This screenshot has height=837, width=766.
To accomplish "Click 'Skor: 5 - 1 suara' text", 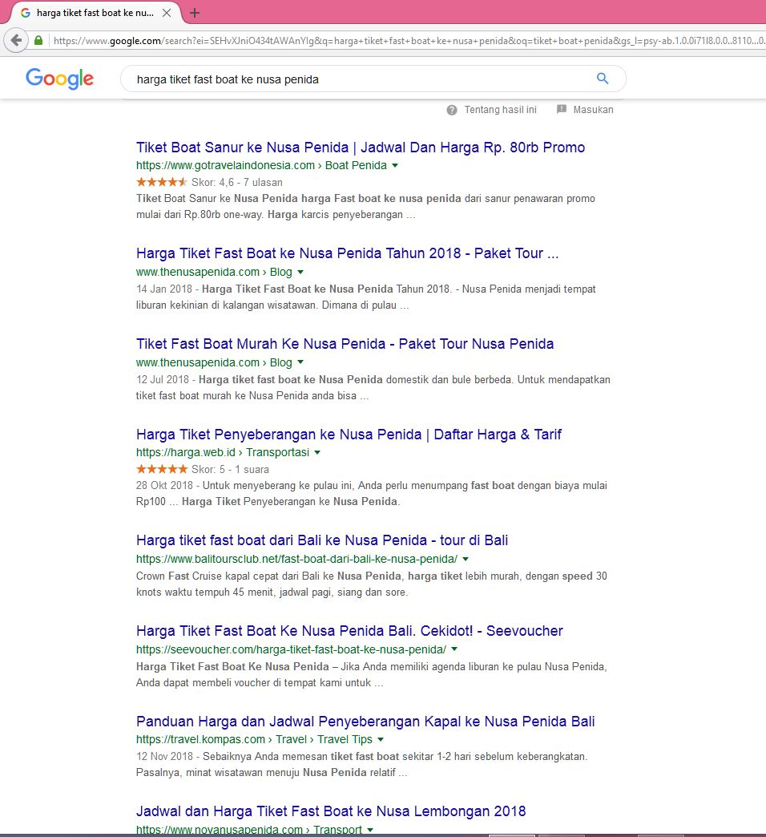I will click(x=230, y=470).
